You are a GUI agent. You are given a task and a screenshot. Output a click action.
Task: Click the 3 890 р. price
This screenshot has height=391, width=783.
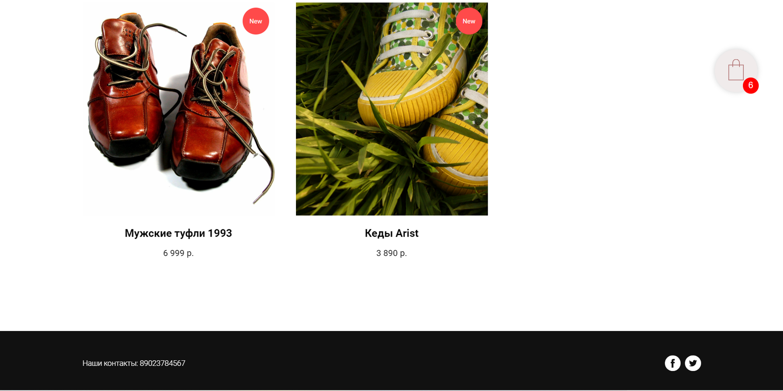(x=391, y=253)
